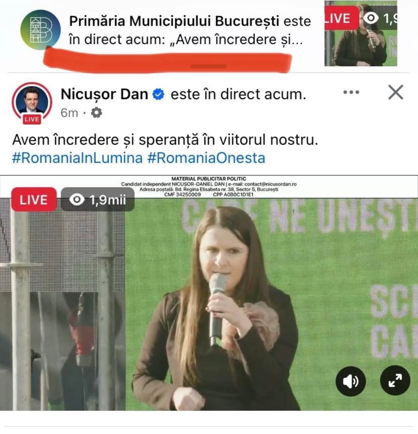Open the #RomaniaOnesta hashtag
Viewport: 418px width, 434px height.
click(x=206, y=157)
